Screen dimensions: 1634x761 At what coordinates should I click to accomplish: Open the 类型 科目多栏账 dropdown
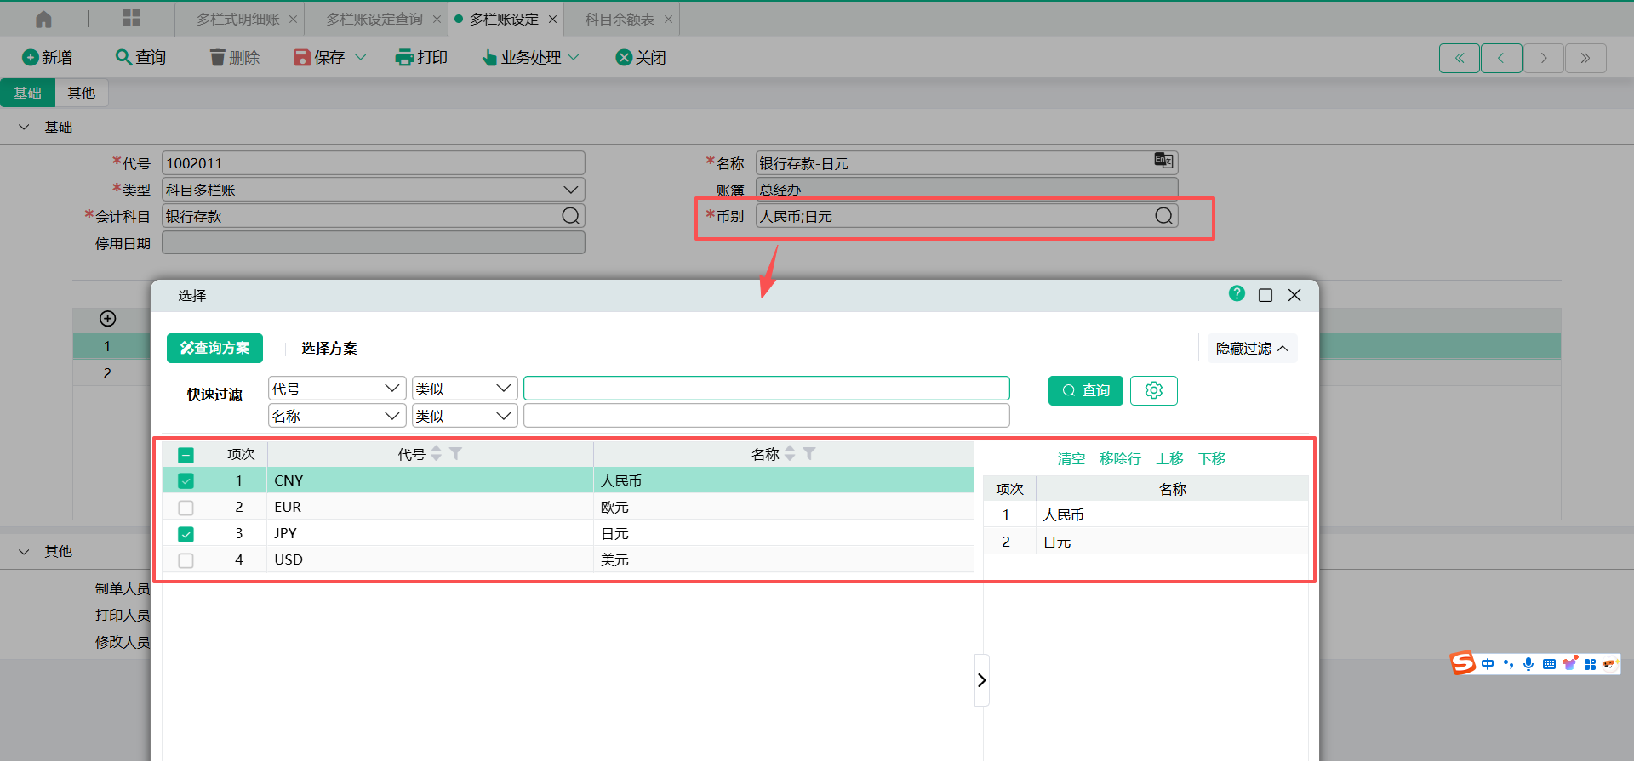tap(570, 190)
